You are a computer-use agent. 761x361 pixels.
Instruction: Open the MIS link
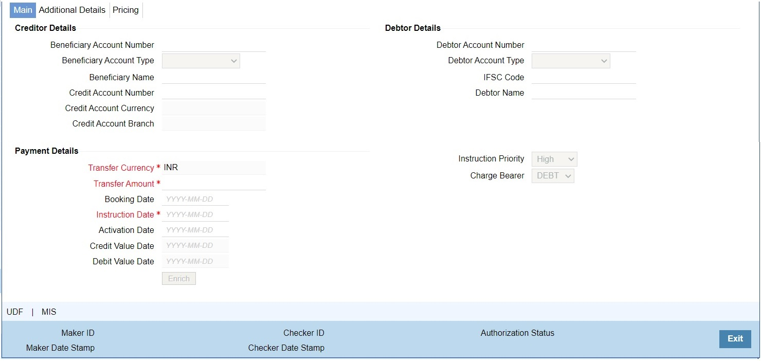click(49, 312)
